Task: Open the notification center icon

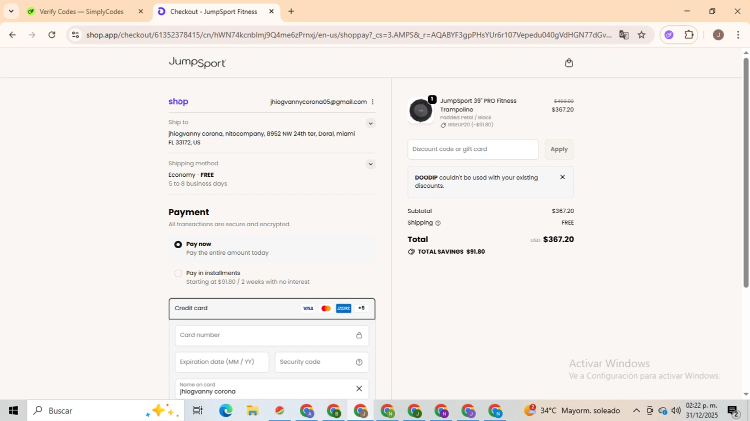Action: (733, 411)
